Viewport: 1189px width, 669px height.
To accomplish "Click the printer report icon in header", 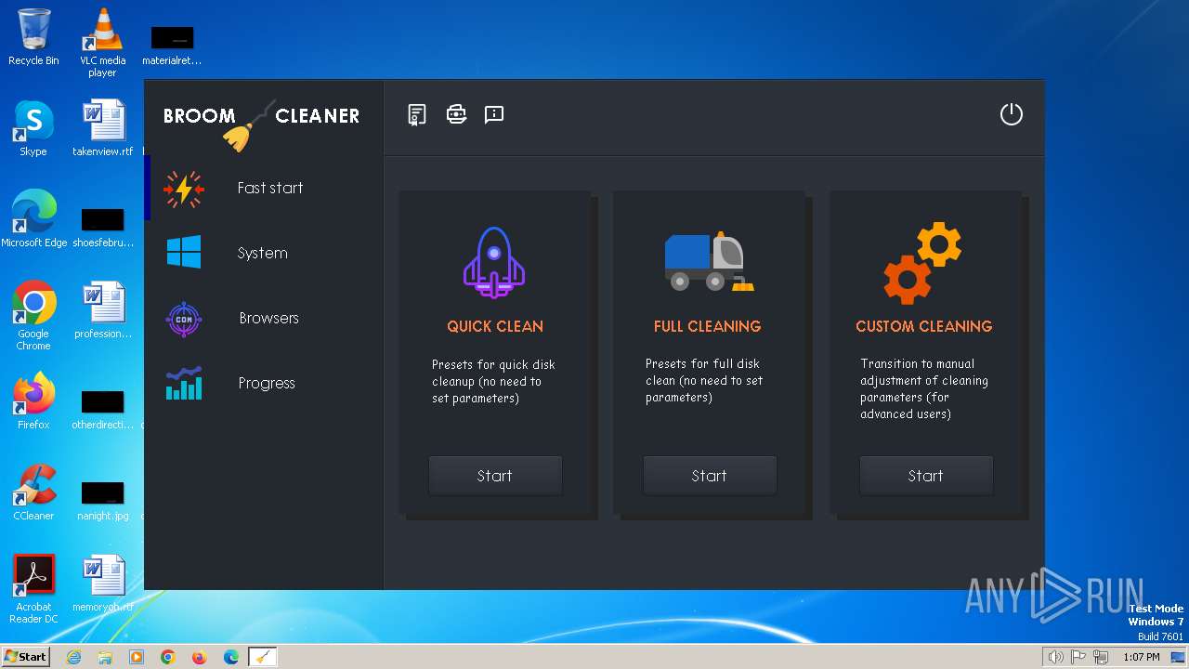I will coord(456,114).
